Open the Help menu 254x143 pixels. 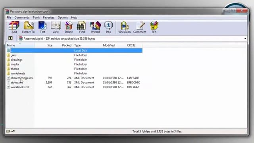pos(74,17)
